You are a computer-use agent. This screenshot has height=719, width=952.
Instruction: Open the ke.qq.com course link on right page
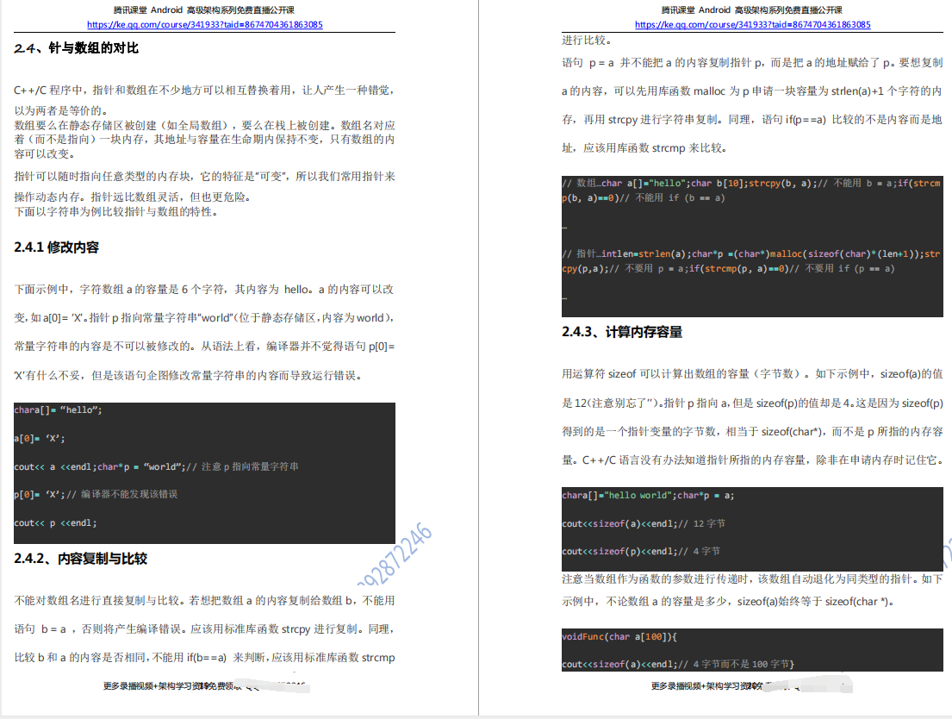coord(753,24)
